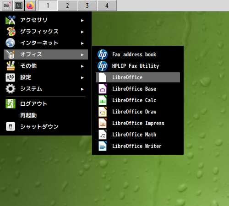229x206 pixels.
Task: Select the オフィス menu entry
Action: pos(46,54)
